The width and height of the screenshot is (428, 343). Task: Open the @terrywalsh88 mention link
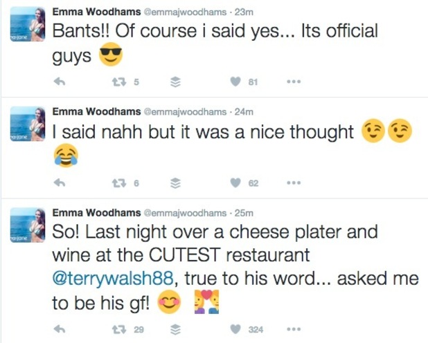(x=113, y=279)
